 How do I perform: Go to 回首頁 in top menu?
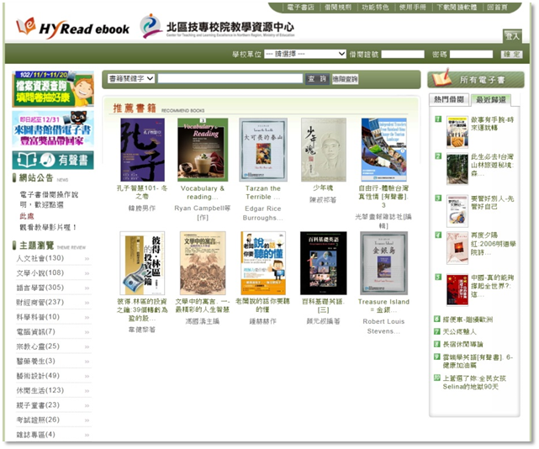497,8
